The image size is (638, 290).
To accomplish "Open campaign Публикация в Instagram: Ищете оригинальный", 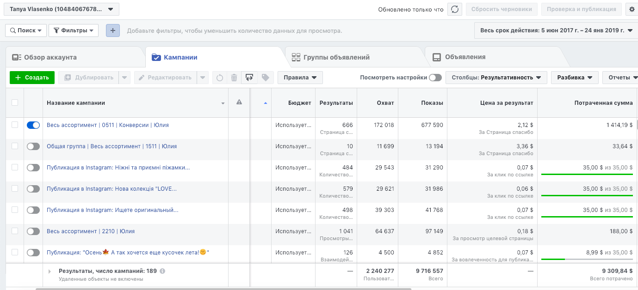I will tap(112, 210).
